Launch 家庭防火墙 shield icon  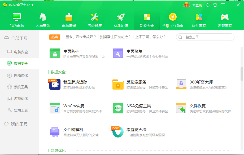(x=118, y=132)
